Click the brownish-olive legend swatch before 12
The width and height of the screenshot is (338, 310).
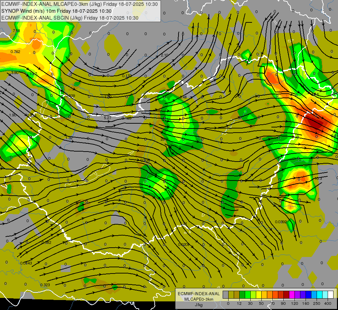[237, 295]
